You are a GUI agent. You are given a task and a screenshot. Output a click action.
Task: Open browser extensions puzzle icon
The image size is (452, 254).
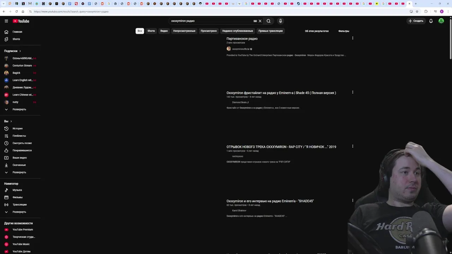click(426, 11)
